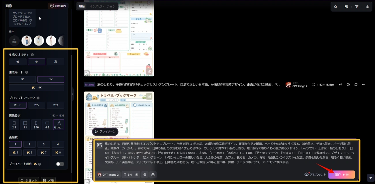Click the 追加 add subject button

pyautogui.click(x=14, y=41)
